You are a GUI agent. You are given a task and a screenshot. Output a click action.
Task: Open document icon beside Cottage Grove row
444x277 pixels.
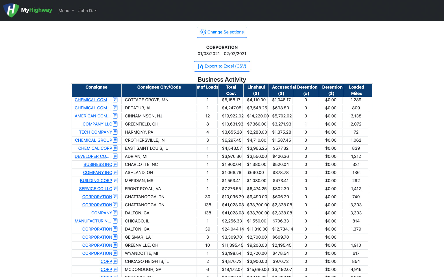[115, 100]
